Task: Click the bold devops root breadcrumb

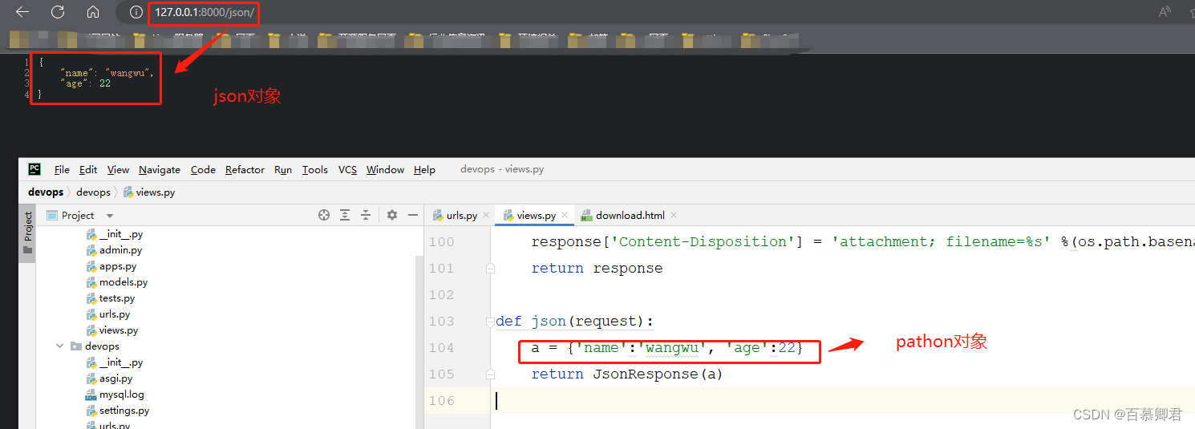Action: [45, 192]
